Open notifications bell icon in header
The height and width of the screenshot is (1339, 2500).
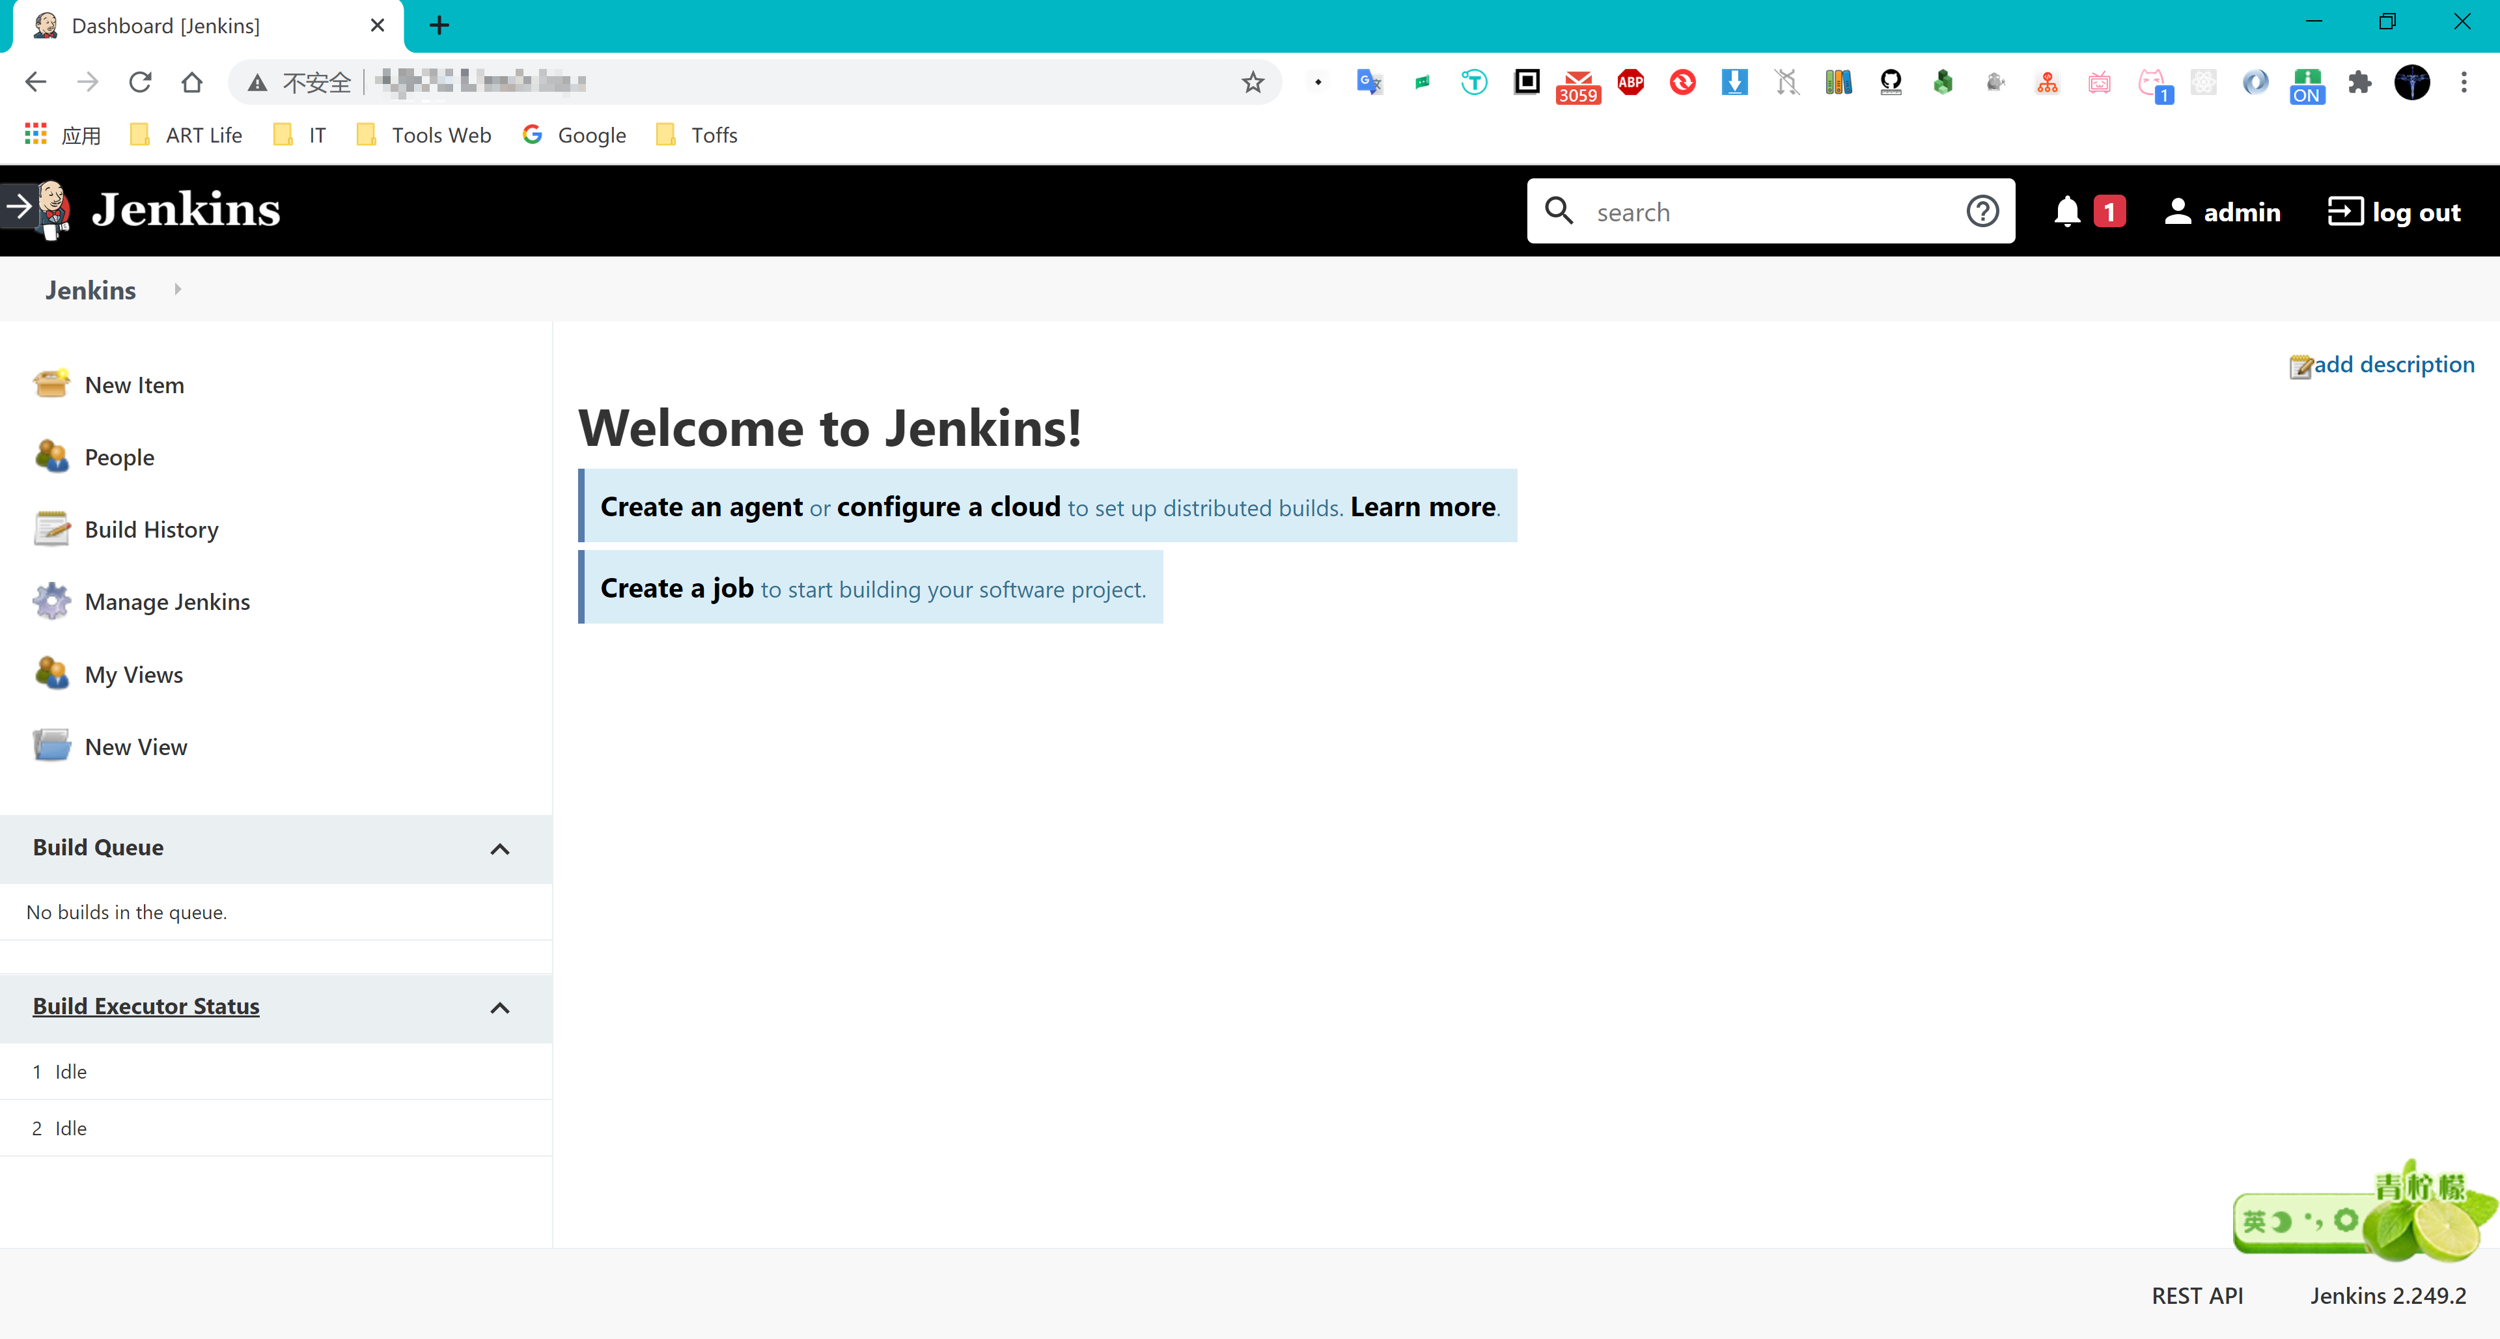[2066, 212]
